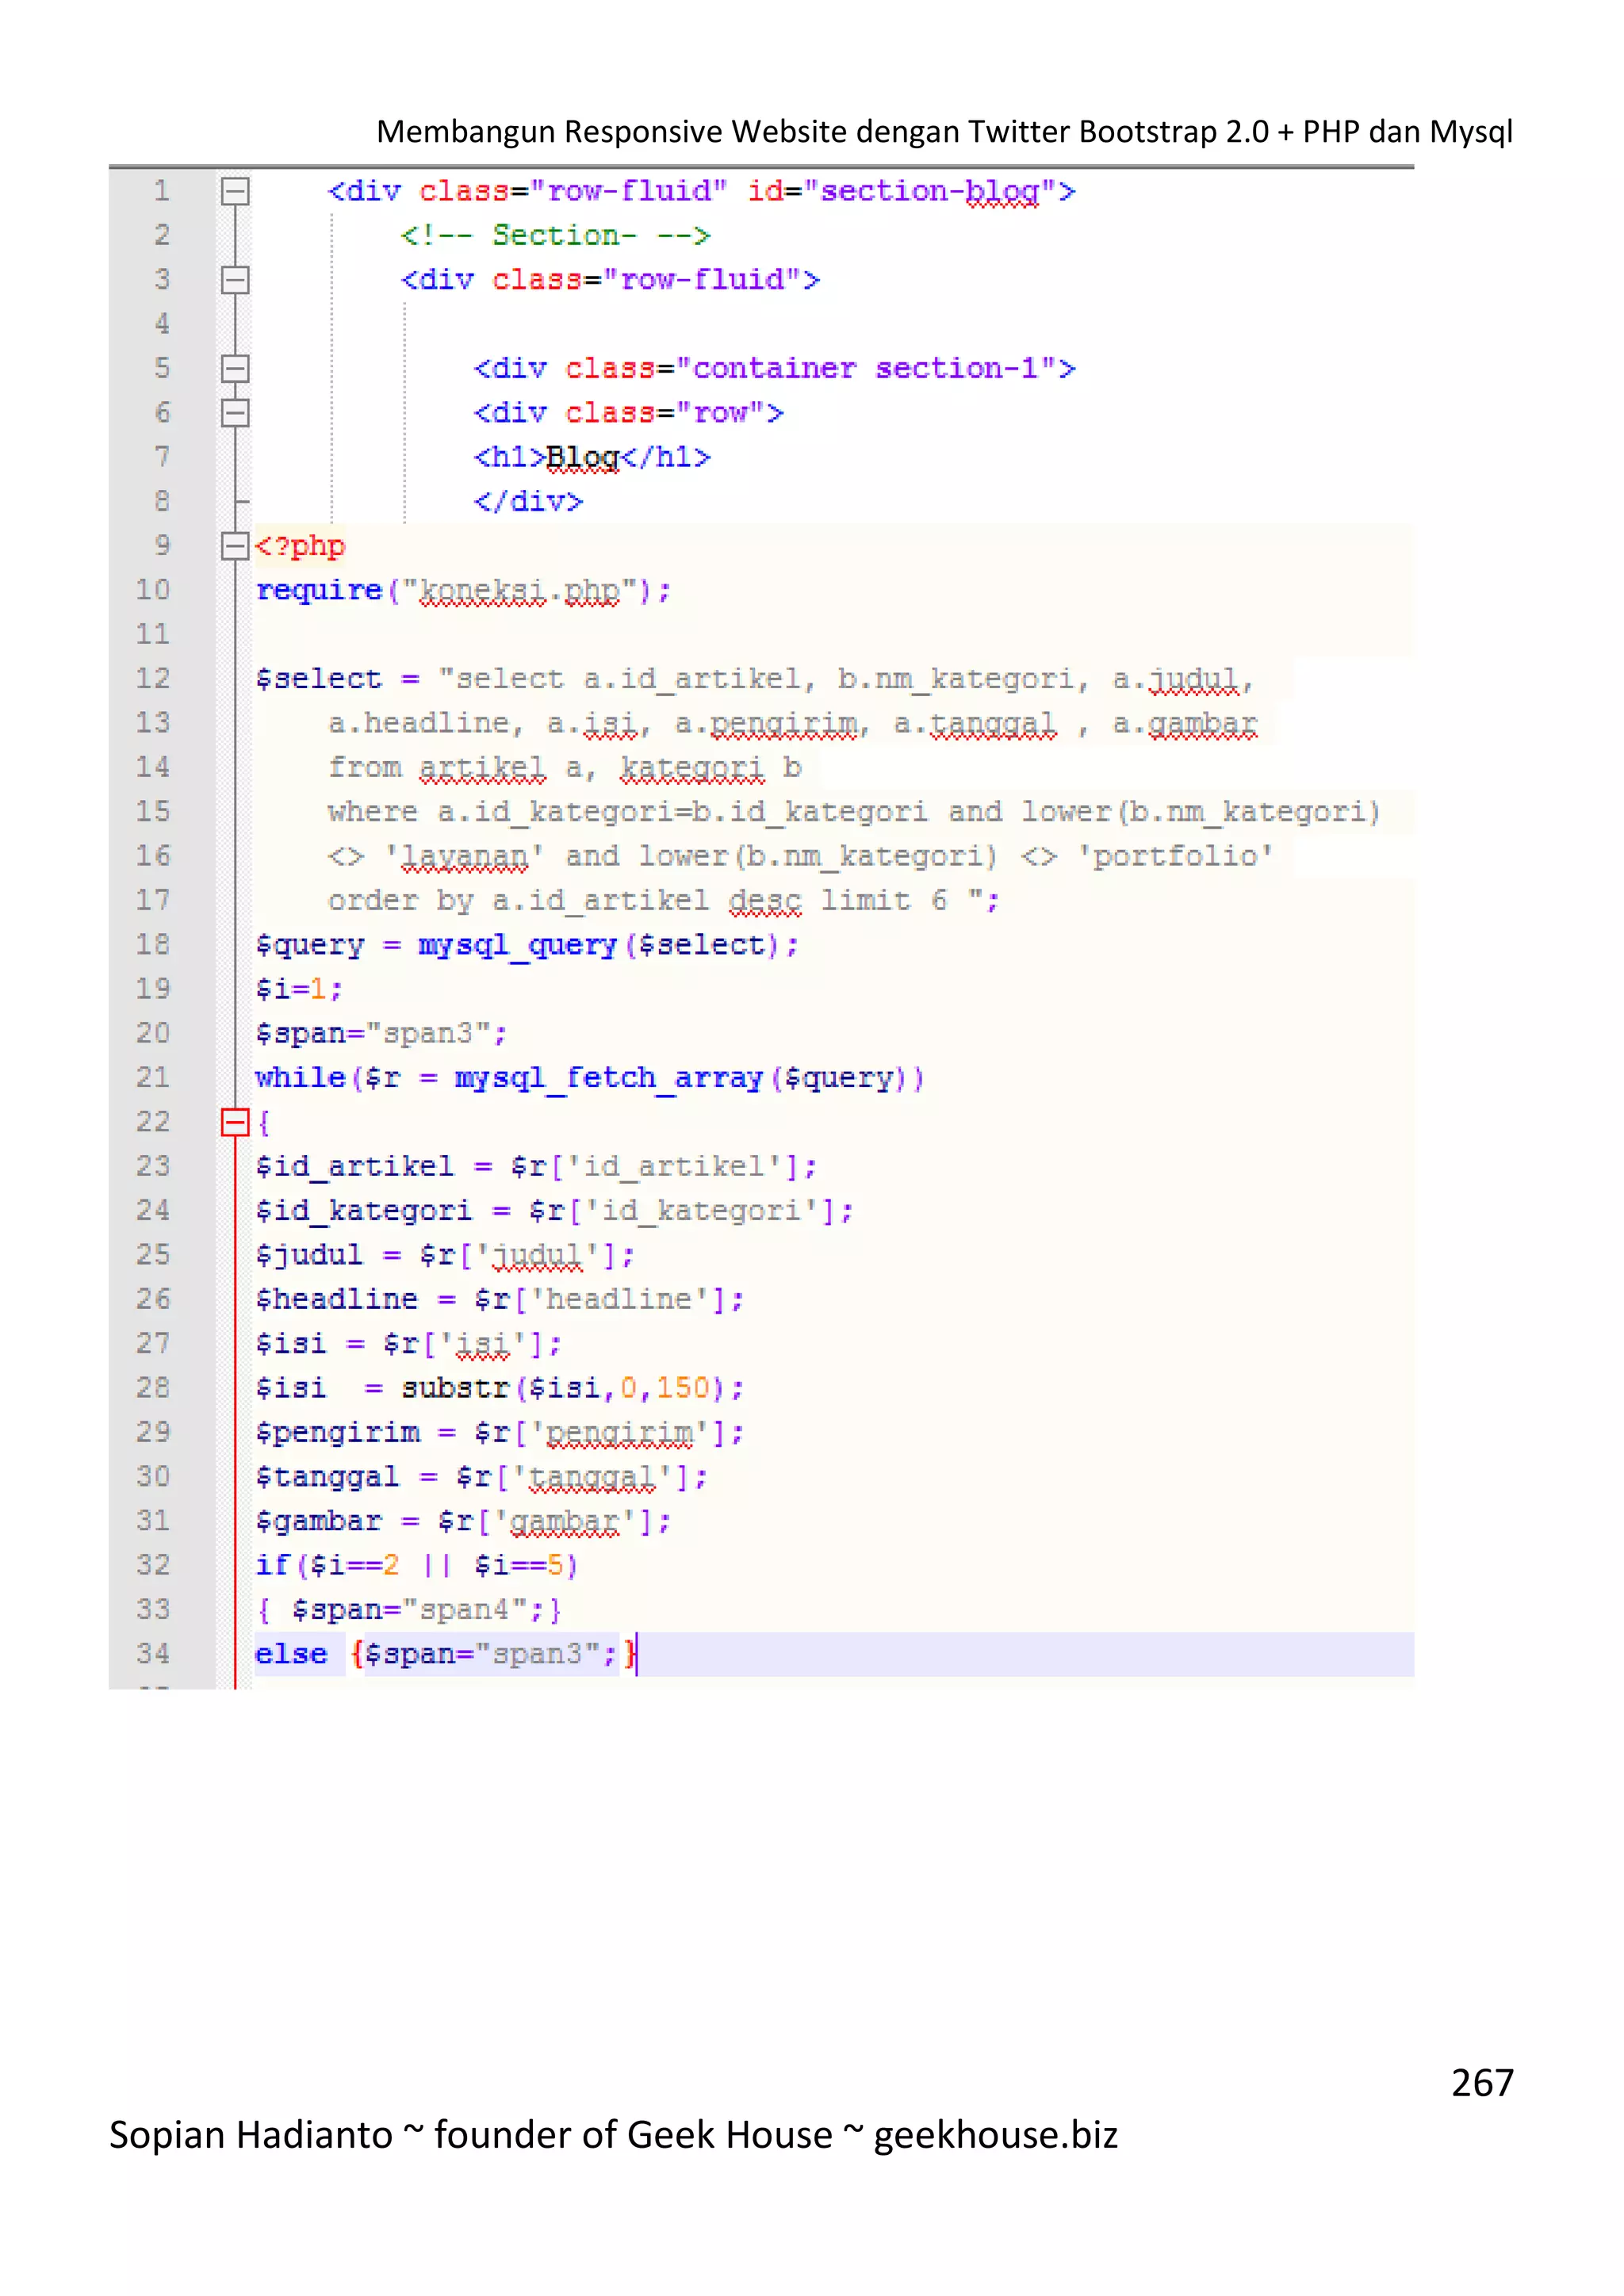Click the $tanggal assignment line
The width and height of the screenshot is (1624, 2296).
[x=482, y=1477]
